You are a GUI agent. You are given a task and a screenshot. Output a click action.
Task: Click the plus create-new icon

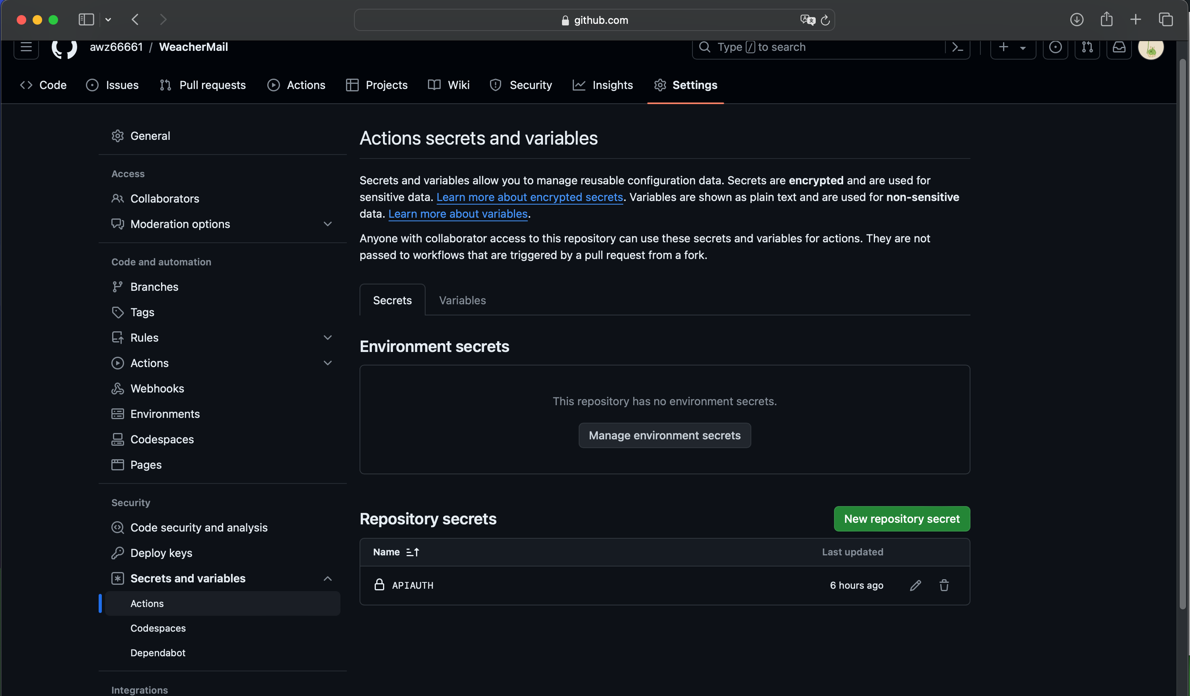pyautogui.click(x=1003, y=47)
